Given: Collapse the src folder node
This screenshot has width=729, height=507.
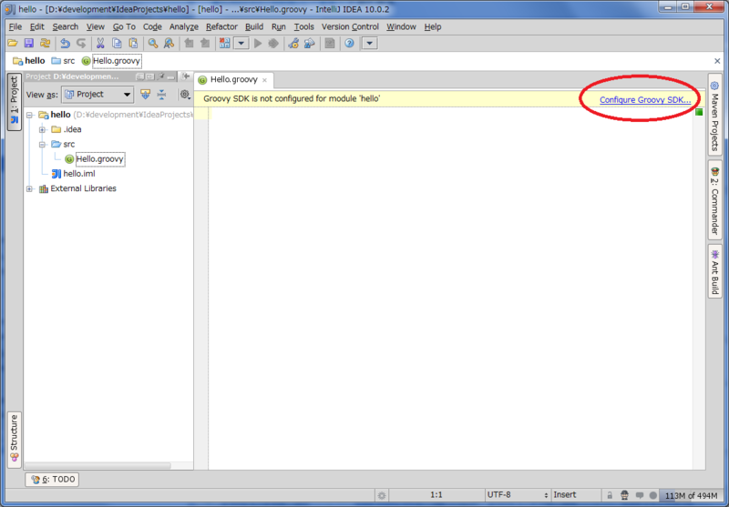Looking at the screenshot, I should [42, 145].
